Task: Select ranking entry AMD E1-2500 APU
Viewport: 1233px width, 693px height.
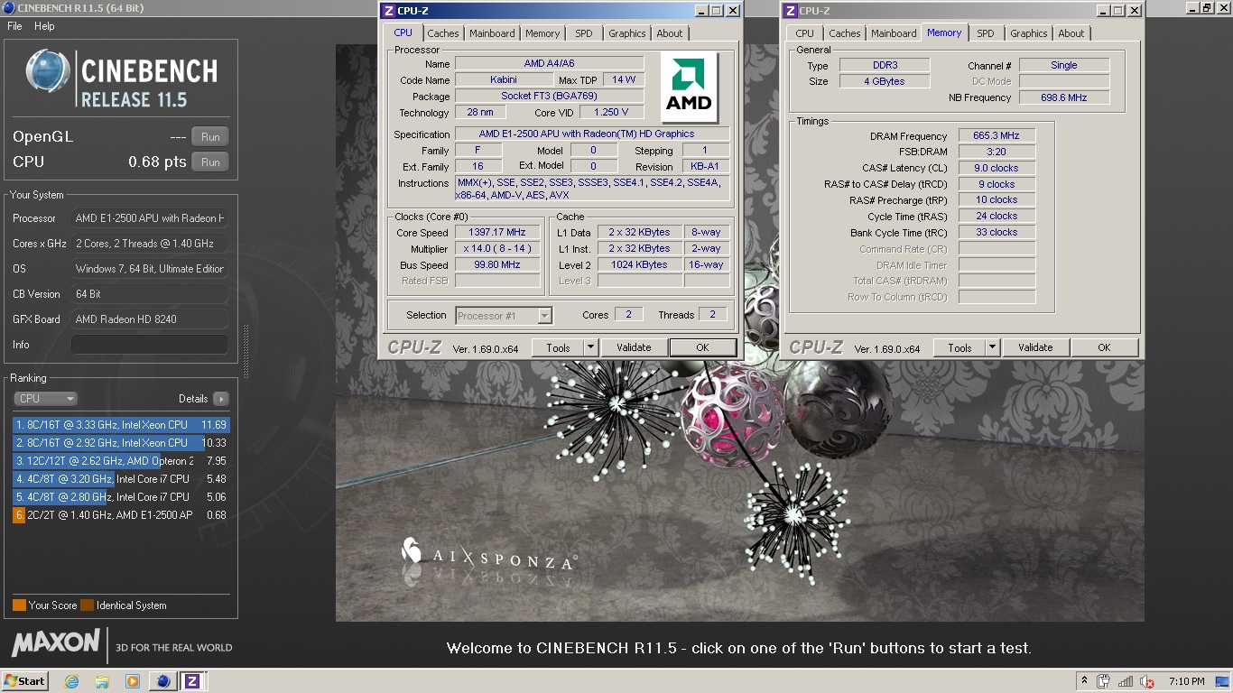Action: pyautogui.click(x=121, y=515)
